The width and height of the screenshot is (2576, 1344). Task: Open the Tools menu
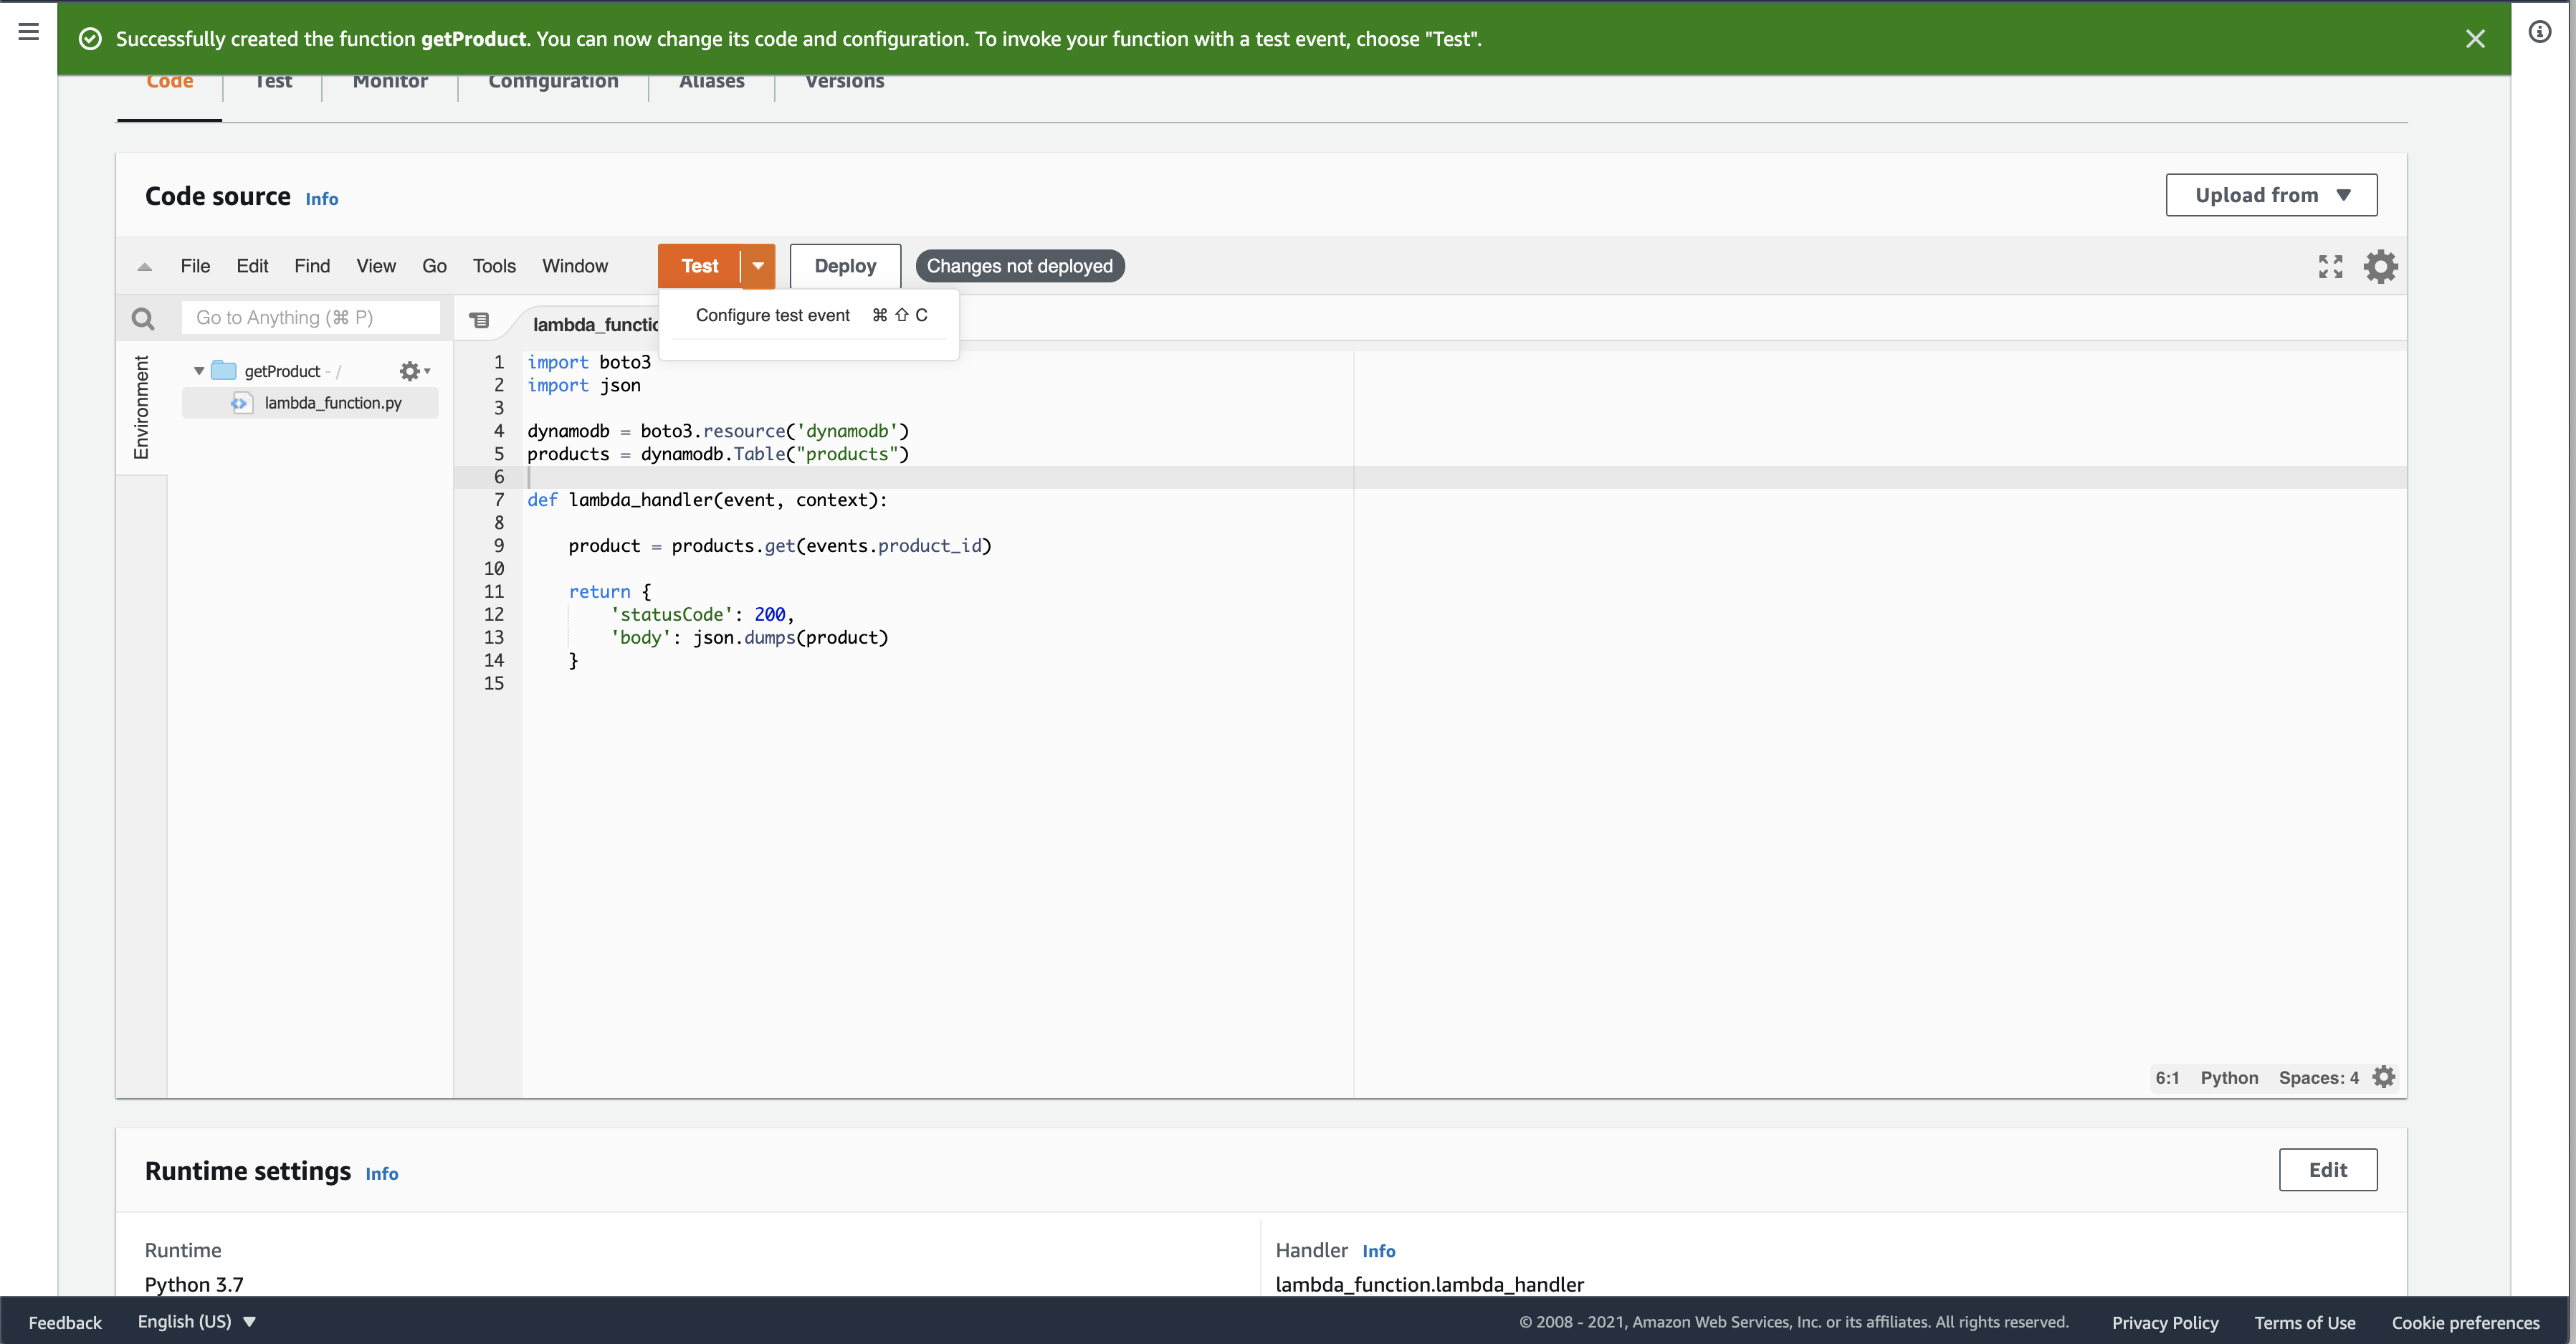494,266
